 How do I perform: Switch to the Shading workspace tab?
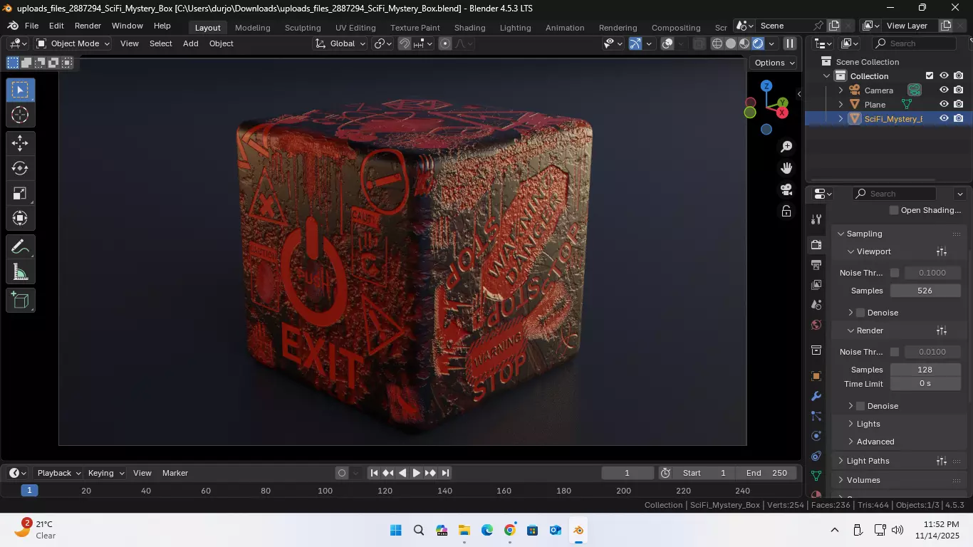click(x=469, y=28)
